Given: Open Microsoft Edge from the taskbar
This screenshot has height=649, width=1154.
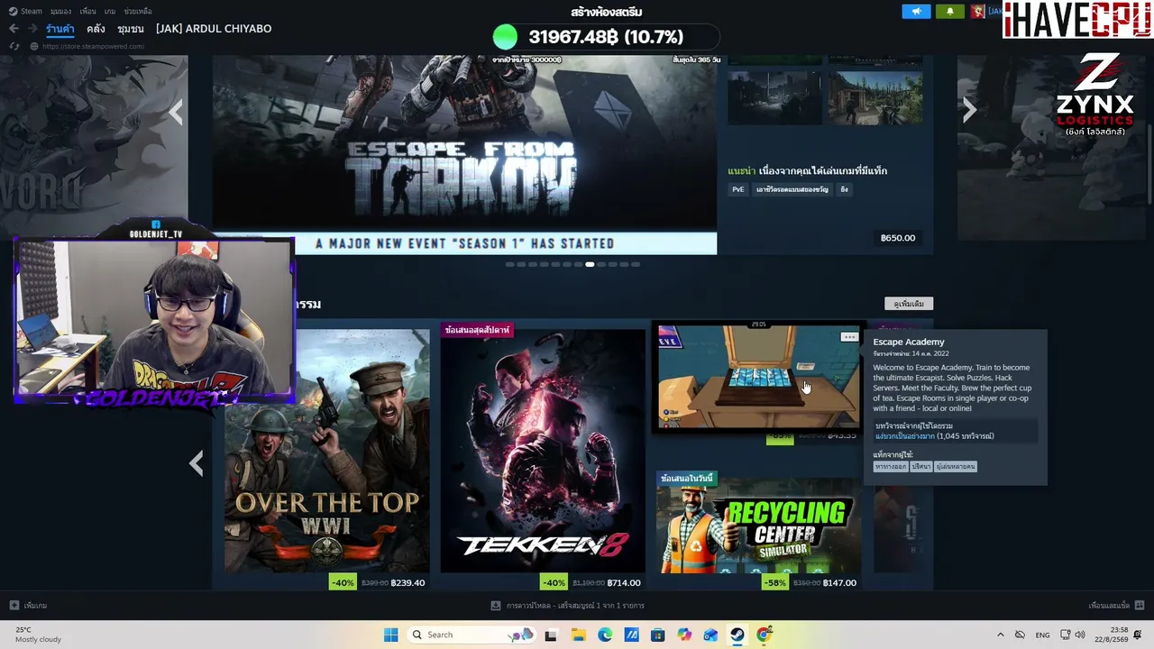Looking at the screenshot, I should (605, 635).
